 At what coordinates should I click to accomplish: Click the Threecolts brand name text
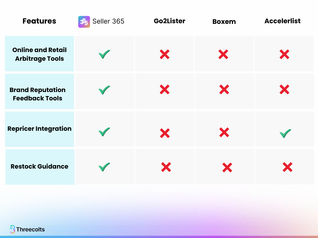point(30,230)
